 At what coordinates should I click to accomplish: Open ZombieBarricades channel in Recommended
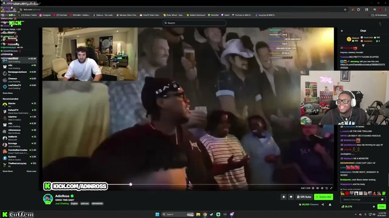(19, 151)
